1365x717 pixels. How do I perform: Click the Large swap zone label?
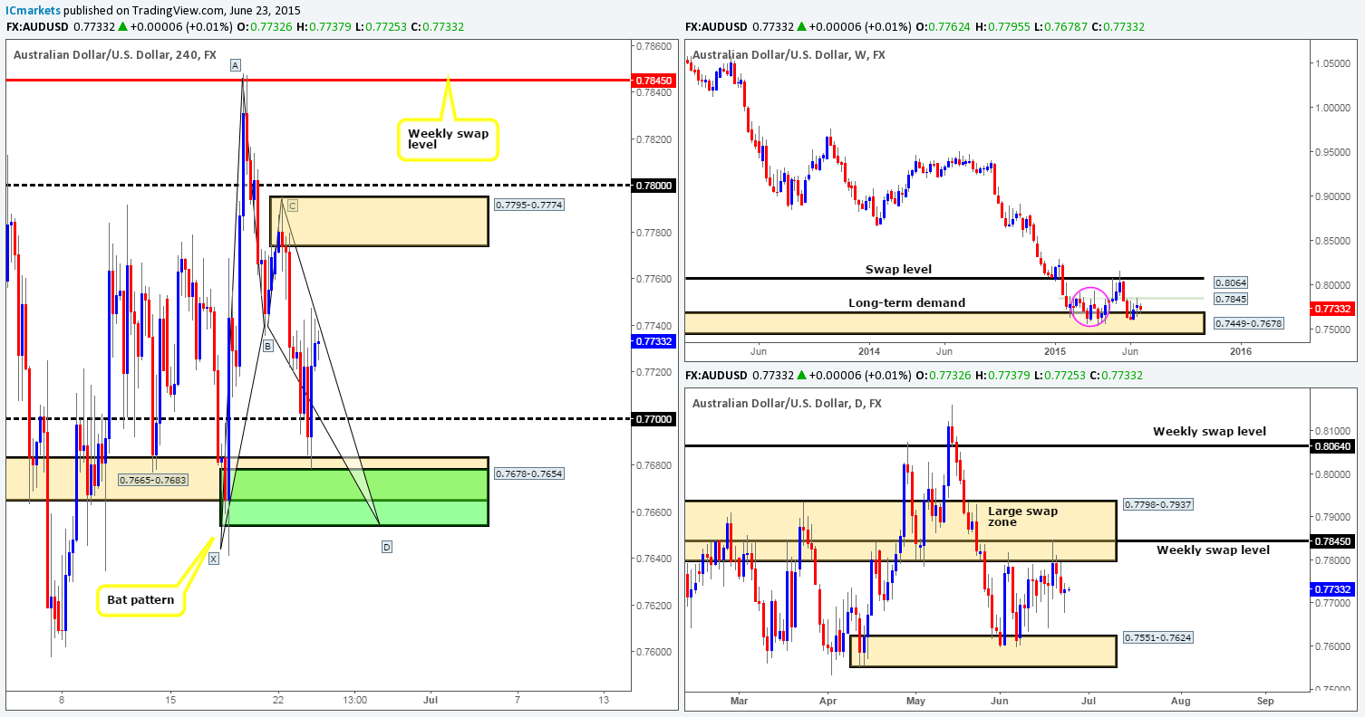pos(1025,516)
